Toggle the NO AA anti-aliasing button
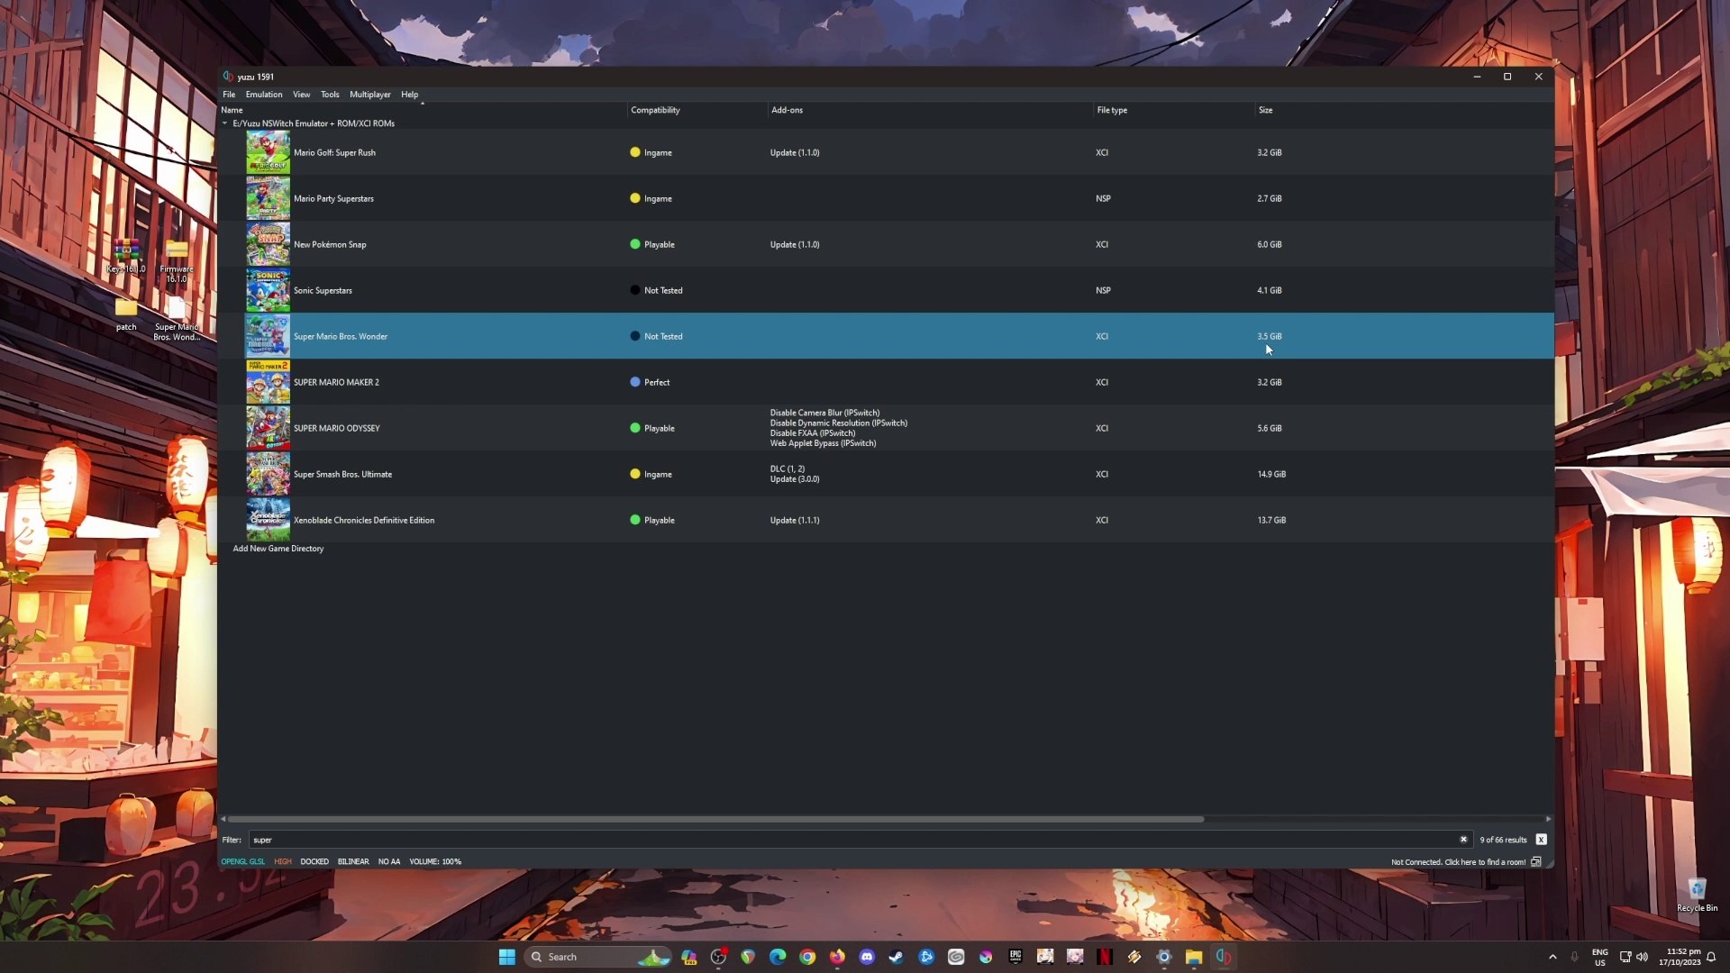This screenshot has height=973, width=1730. coord(389,861)
